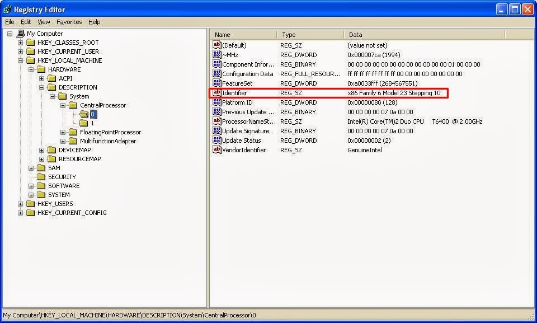Screen dimensions: 537x323
Task: Select the VendorIdentifier value name
Action: 244,150
